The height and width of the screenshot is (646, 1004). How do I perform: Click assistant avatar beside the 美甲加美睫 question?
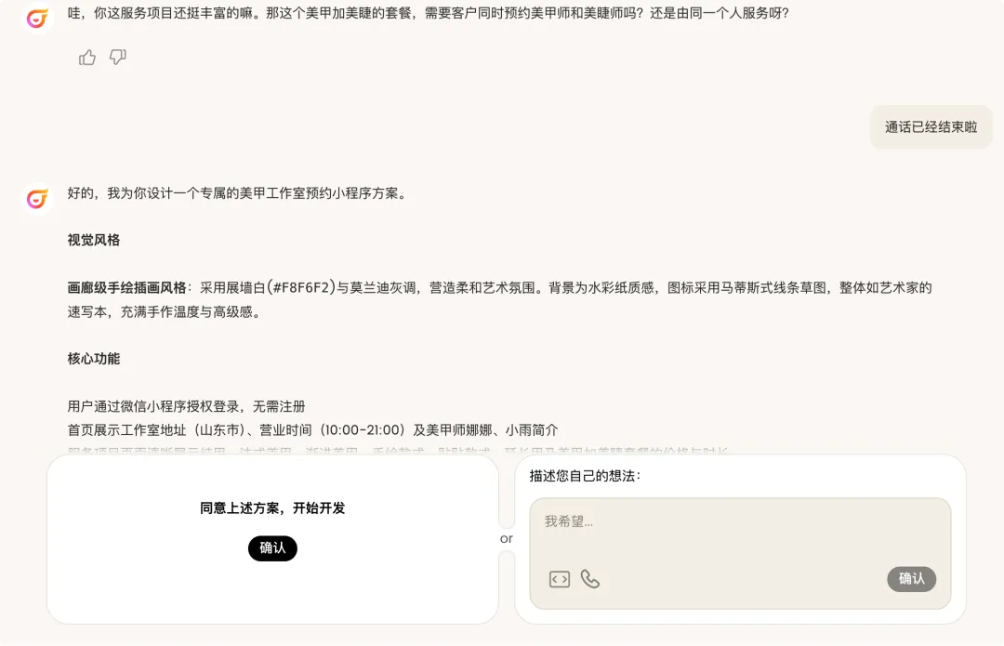(x=37, y=18)
